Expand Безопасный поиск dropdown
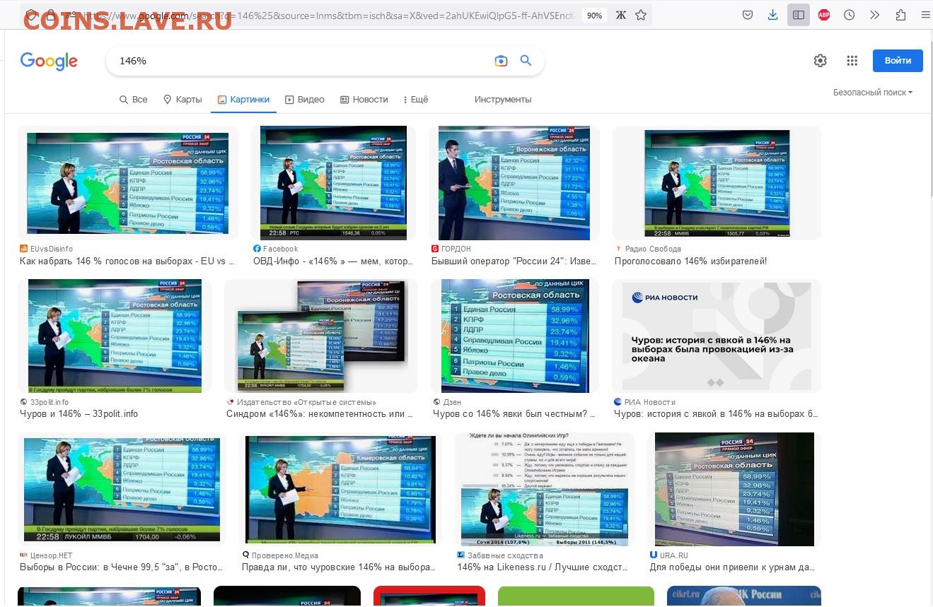This screenshot has width=933, height=607. click(x=873, y=93)
